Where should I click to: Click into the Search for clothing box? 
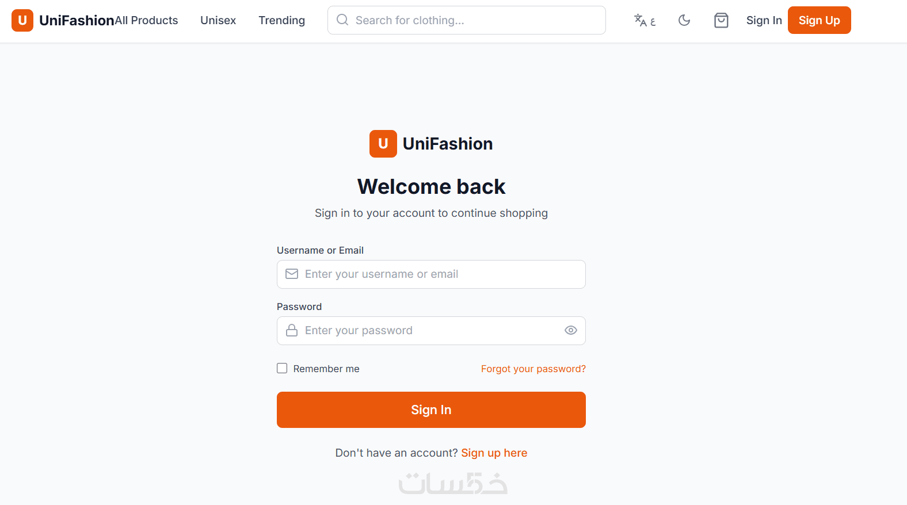[472, 21]
